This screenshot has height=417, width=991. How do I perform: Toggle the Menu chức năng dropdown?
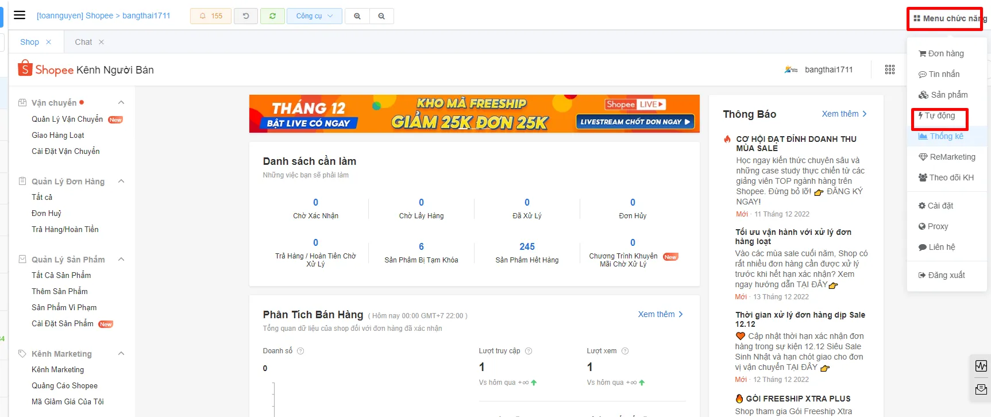pos(949,18)
